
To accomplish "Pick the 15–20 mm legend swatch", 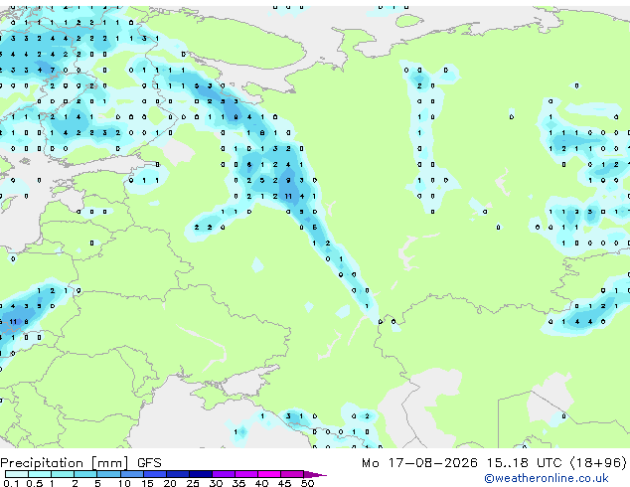I will [x=155, y=474].
